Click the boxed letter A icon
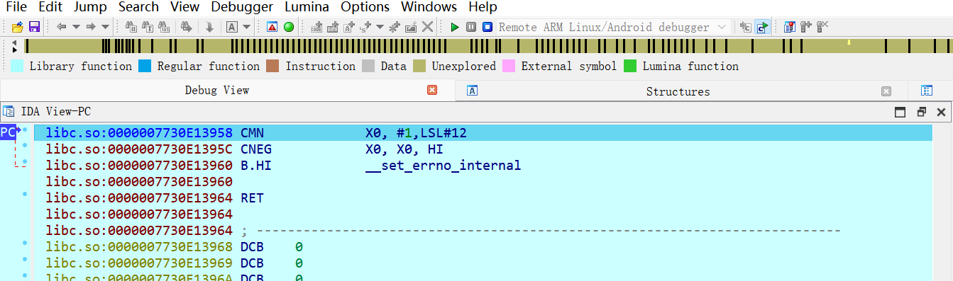 click(x=232, y=27)
